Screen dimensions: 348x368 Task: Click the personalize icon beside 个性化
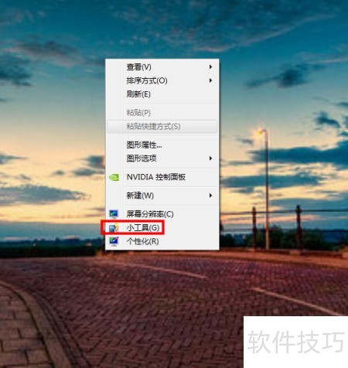tap(114, 241)
